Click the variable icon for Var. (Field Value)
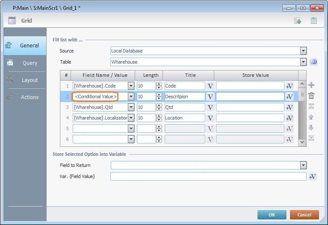The height and width of the screenshot is (225, 328). coord(312,176)
